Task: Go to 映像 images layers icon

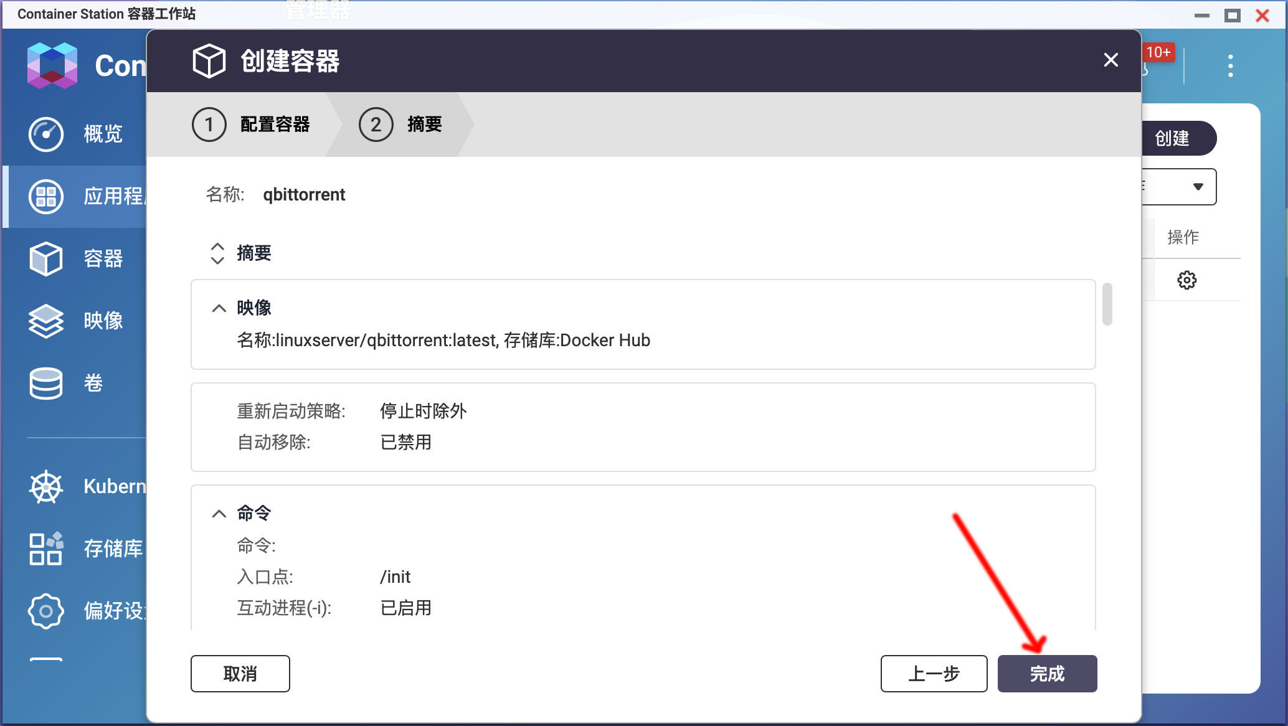Action: pyautogui.click(x=45, y=321)
